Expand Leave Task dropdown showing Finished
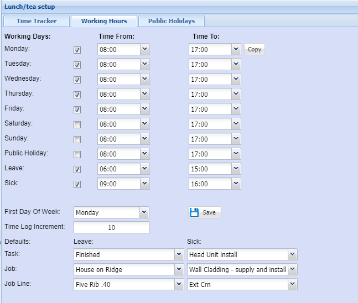Screen dimensions: 358x303 [179, 254]
